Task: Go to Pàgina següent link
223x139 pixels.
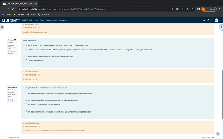Action: point(208,138)
